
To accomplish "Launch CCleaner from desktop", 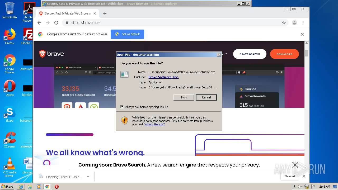I will (10, 140).
